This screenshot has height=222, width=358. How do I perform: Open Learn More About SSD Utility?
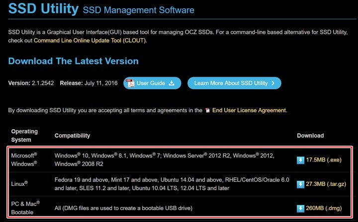click(x=234, y=83)
